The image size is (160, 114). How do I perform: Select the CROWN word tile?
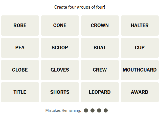pos(100,26)
